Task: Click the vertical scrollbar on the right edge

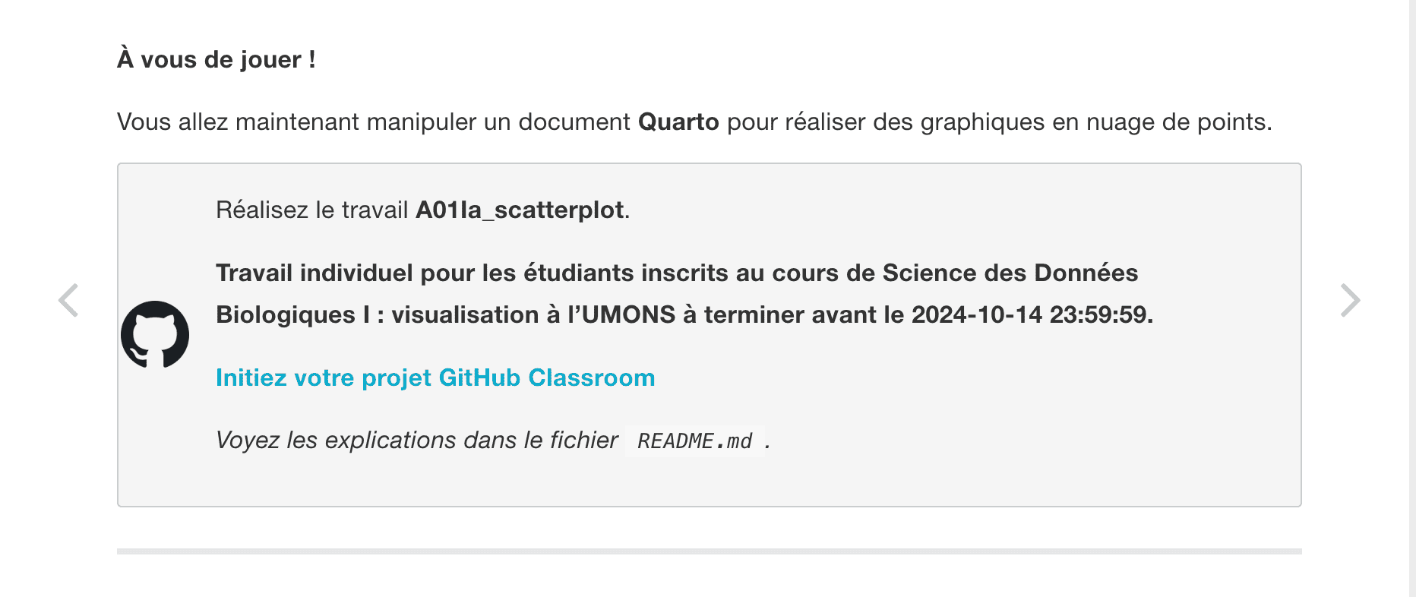Action: [1412, 298]
